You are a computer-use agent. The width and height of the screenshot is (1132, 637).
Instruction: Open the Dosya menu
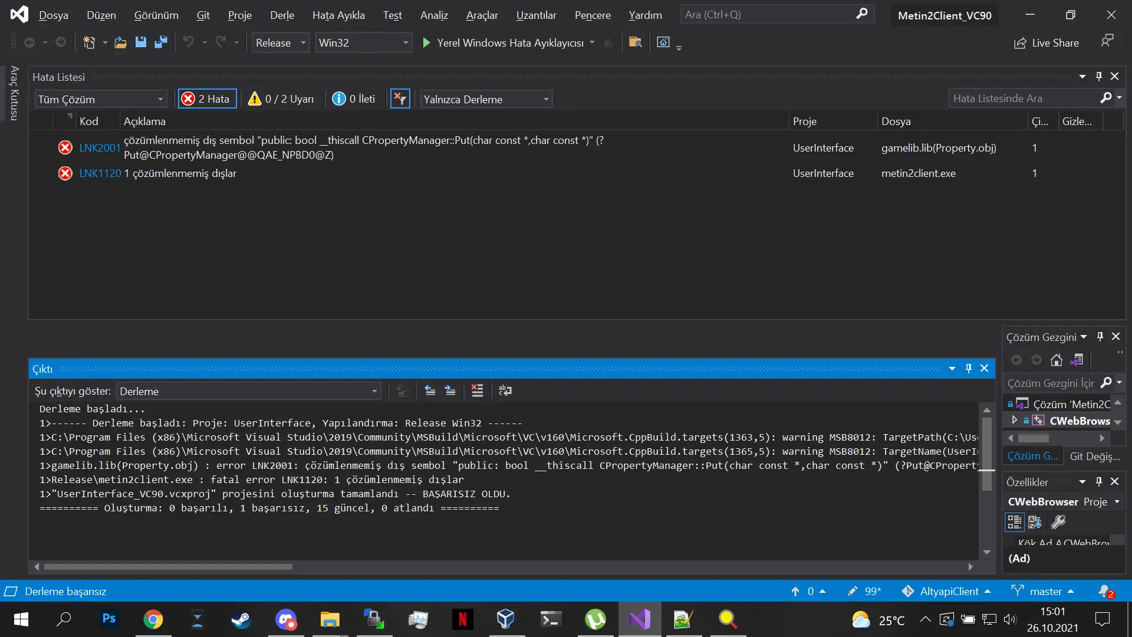click(54, 15)
